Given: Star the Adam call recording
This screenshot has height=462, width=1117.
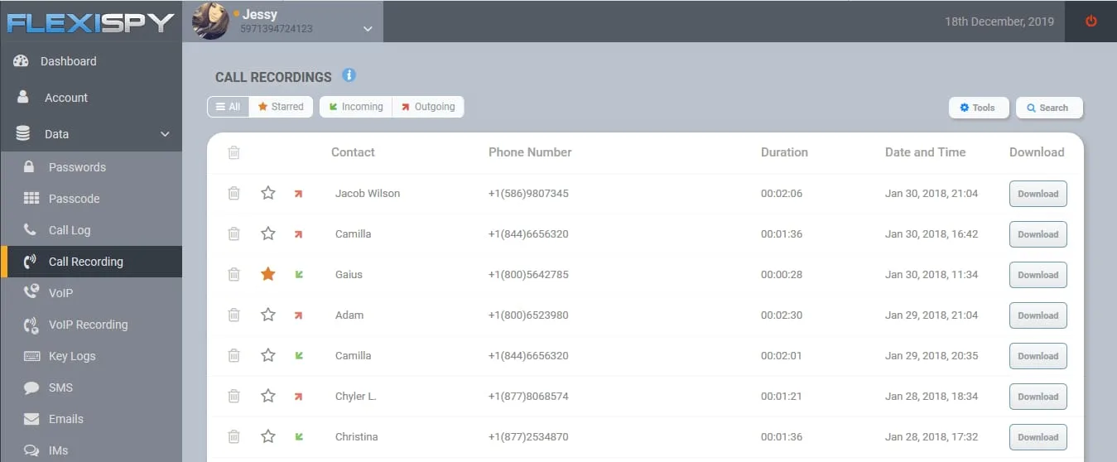Looking at the screenshot, I should point(268,315).
